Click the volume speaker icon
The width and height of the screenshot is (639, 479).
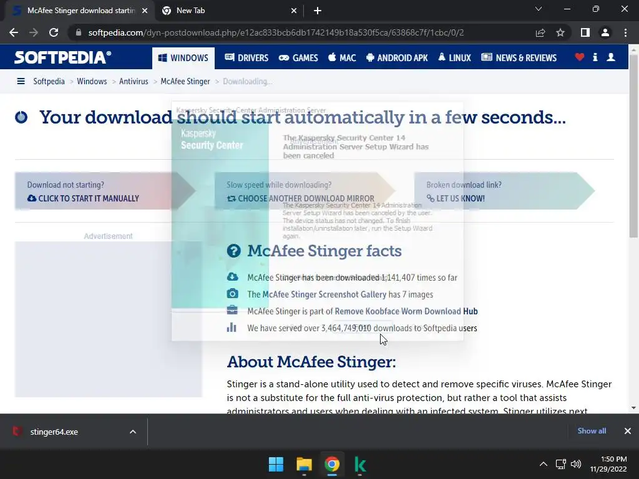pos(576,464)
